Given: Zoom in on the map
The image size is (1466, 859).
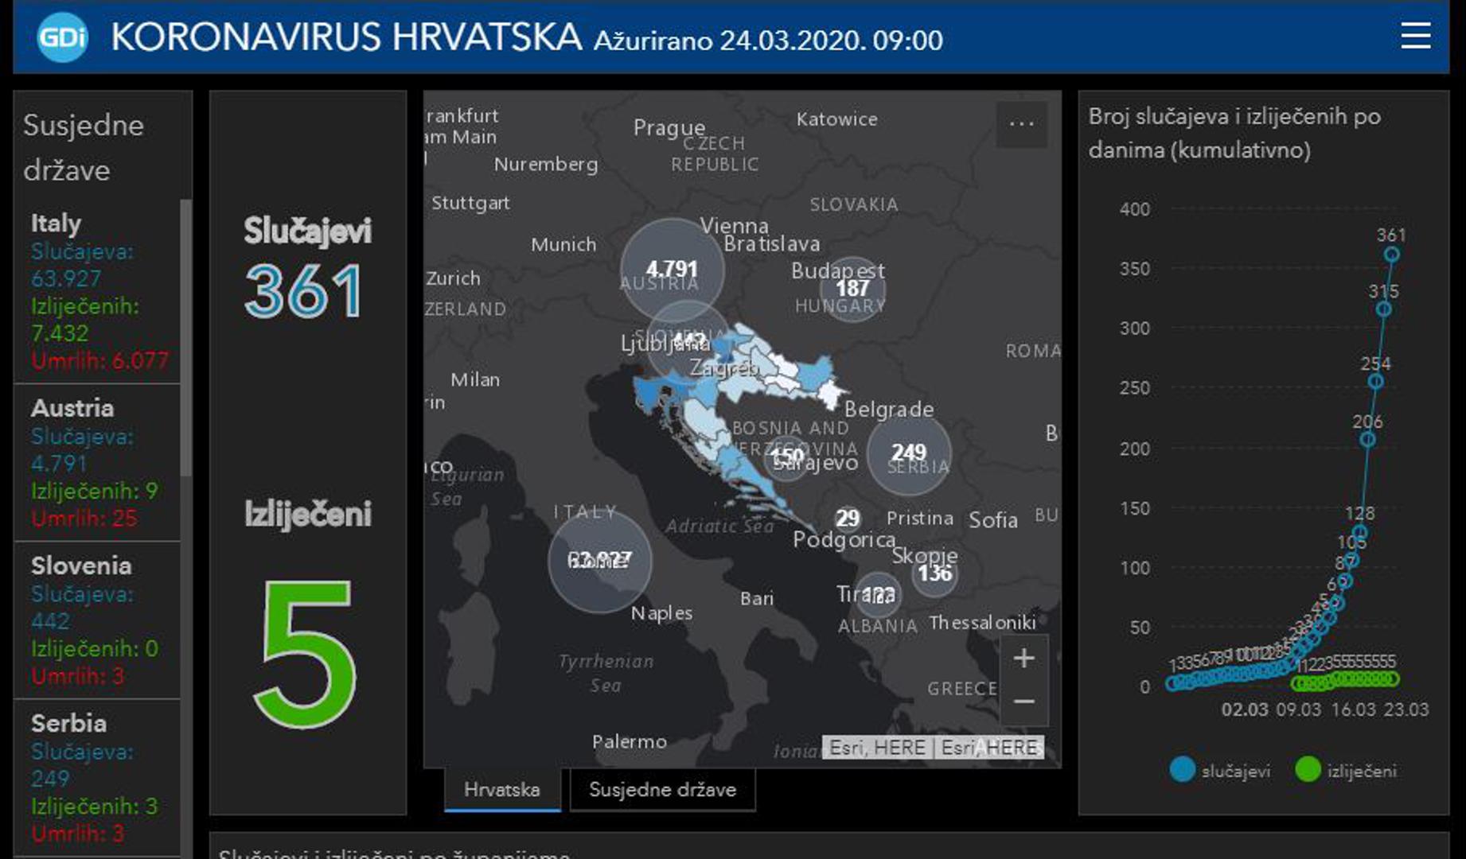Looking at the screenshot, I should [1023, 658].
